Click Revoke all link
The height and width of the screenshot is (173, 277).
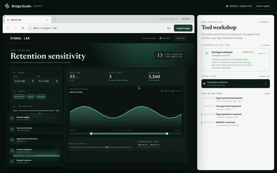(x=265, y=76)
